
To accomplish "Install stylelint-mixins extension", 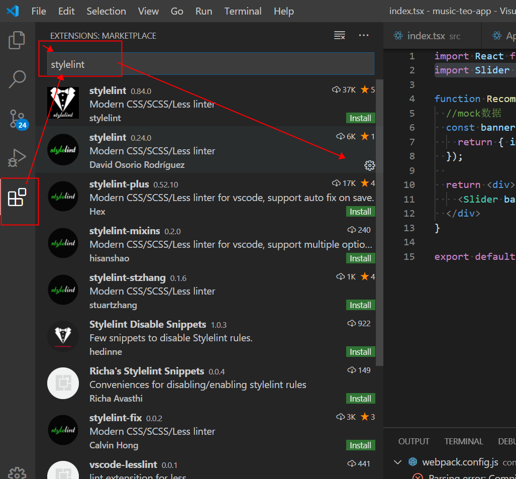I will (x=360, y=258).
